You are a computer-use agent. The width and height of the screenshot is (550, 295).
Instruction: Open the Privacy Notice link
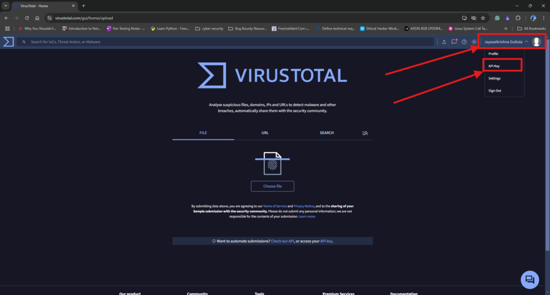pyautogui.click(x=303, y=206)
